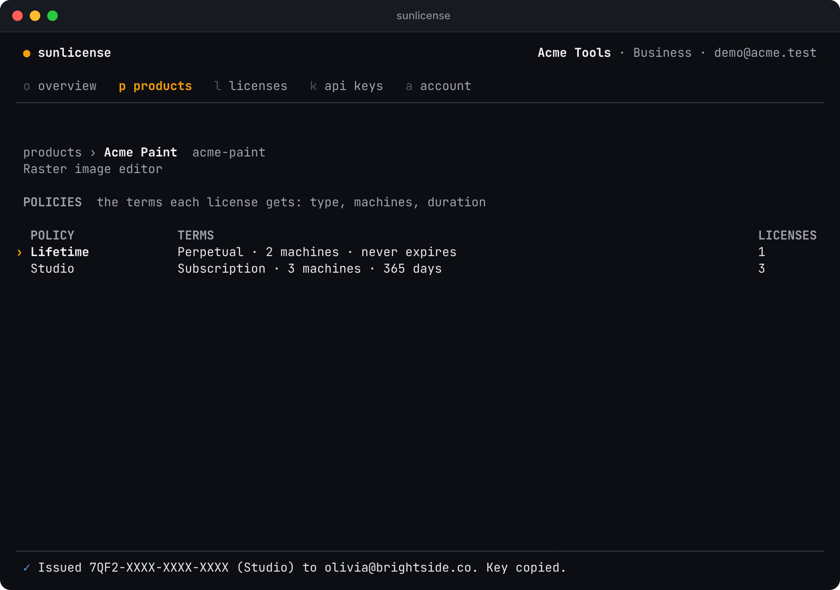Click the POLICY column header
The height and width of the screenshot is (590, 840).
pyautogui.click(x=52, y=236)
